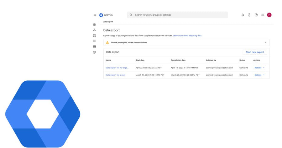Click 'April 2, 2023 8:52:07 AM PDT' cell
Screen dimensions: 282x148
pos(149,68)
